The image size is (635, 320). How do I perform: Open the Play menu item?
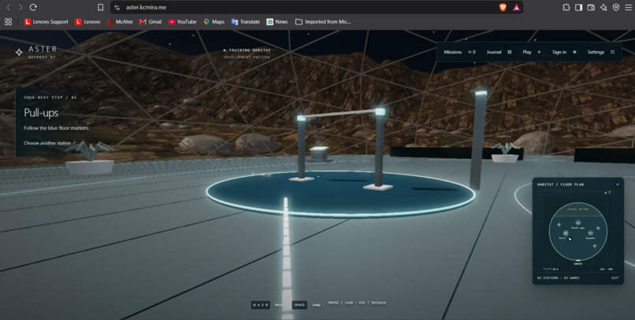point(532,52)
